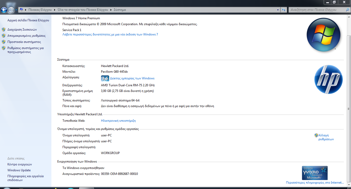Go back with the blue Back arrow

coord(4,10)
